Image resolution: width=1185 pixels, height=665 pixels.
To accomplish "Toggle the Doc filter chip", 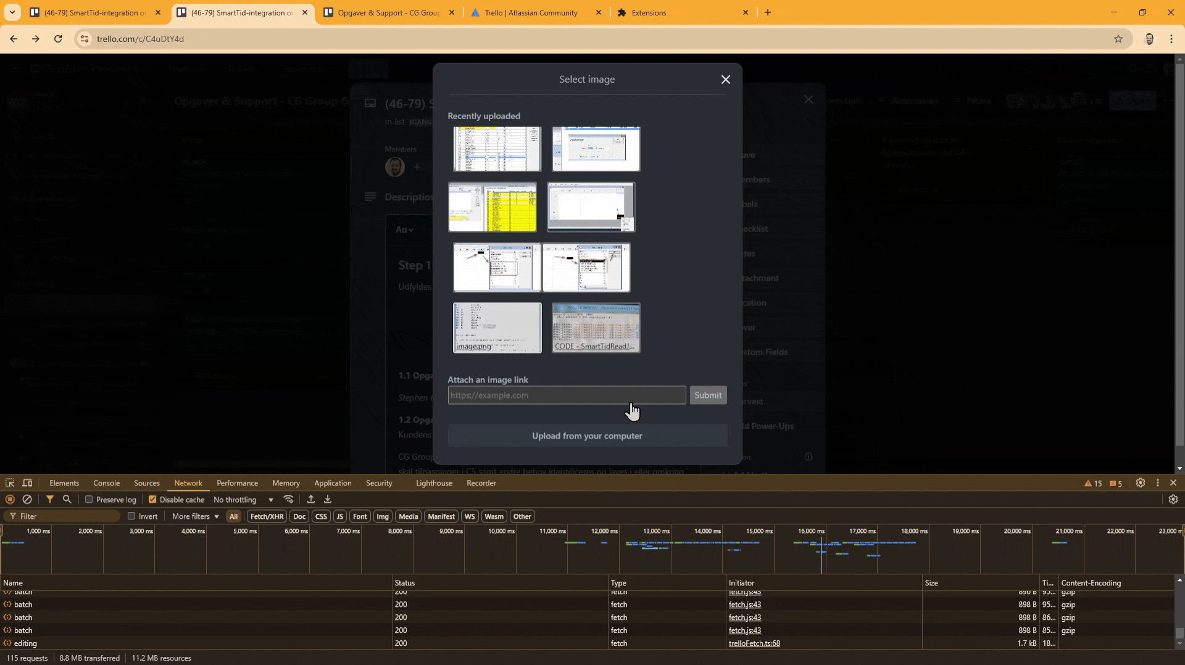I will (299, 516).
